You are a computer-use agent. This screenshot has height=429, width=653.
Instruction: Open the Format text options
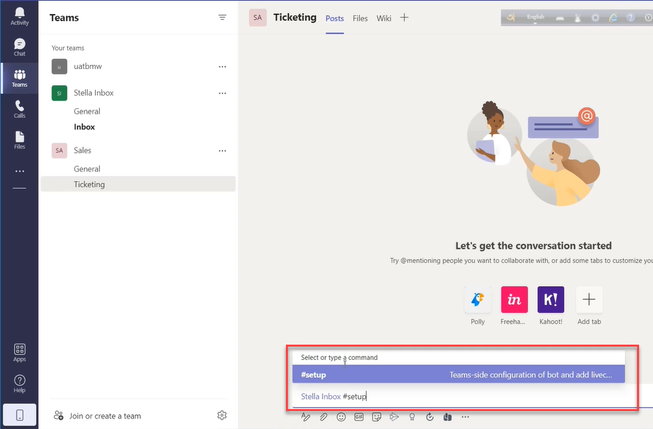(x=306, y=417)
